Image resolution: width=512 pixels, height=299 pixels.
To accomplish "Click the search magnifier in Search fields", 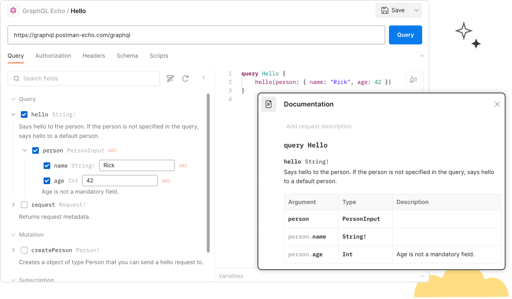I will [16, 78].
